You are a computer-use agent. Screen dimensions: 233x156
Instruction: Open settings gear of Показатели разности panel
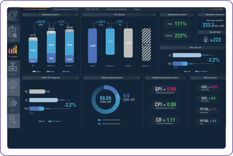click(x=76, y=15)
